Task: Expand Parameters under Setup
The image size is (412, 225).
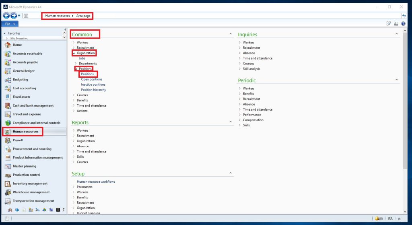Action: [74, 187]
